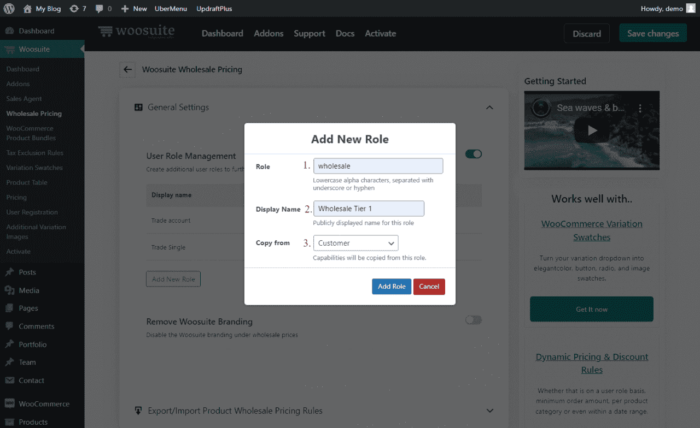700x428 pixels.
Task: Click the Add New Role button
Action: tap(173, 279)
